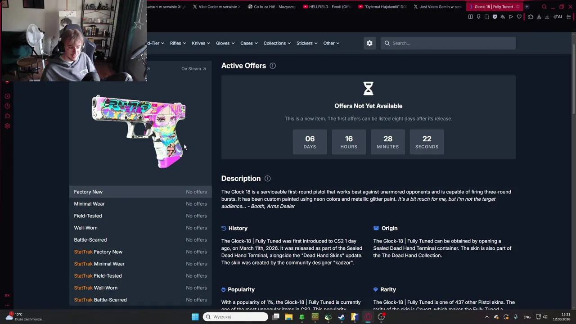
Task: Select the Minimal Wear row
Action: click(140, 204)
